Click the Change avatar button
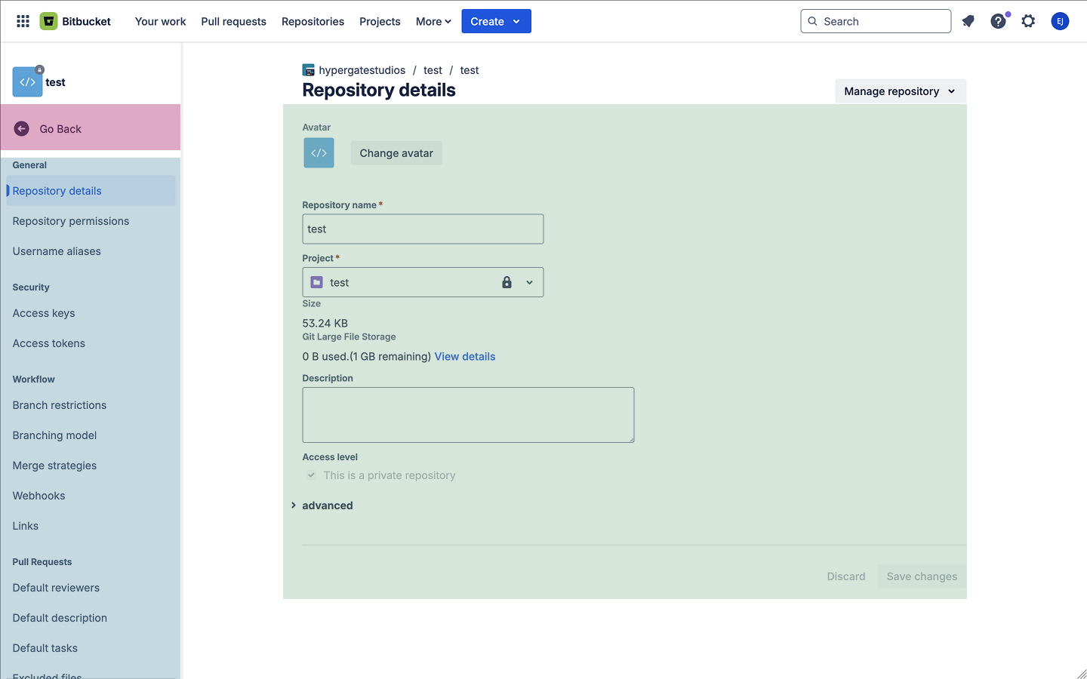The width and height of the screenshot is (1087, 679). [x=396, y=153]
